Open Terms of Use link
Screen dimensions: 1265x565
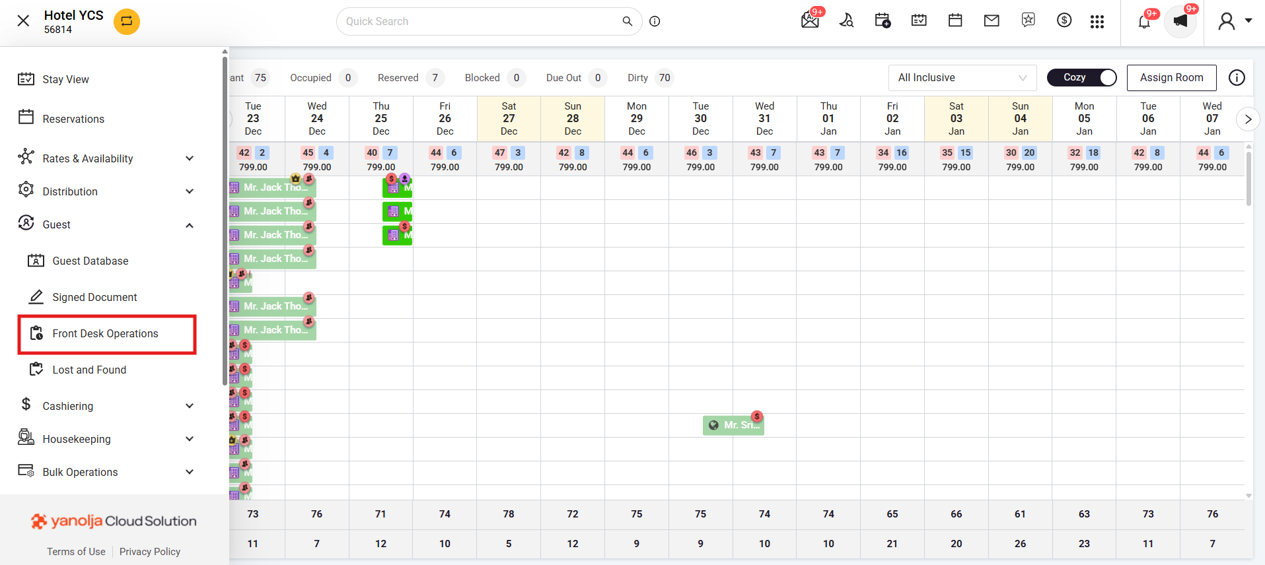coord(76,552)
